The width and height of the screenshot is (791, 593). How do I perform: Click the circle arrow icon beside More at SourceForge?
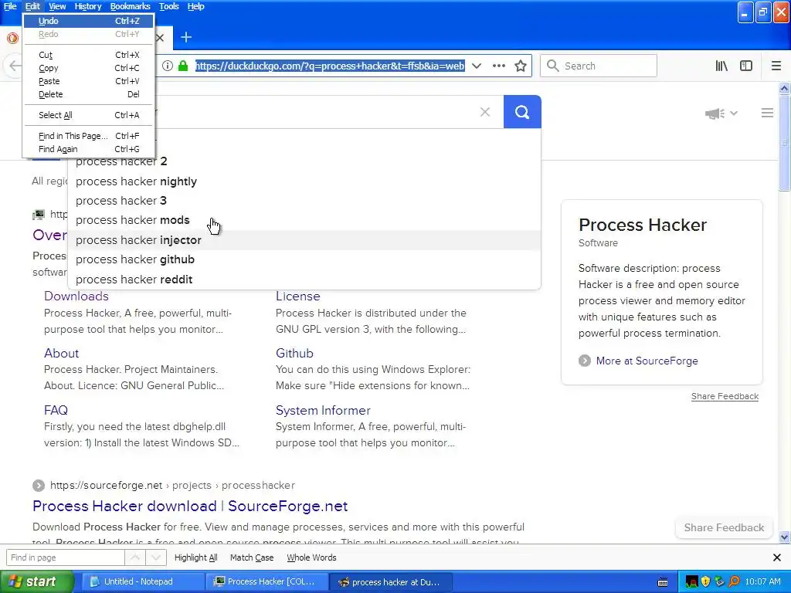[x=585, y=361]
